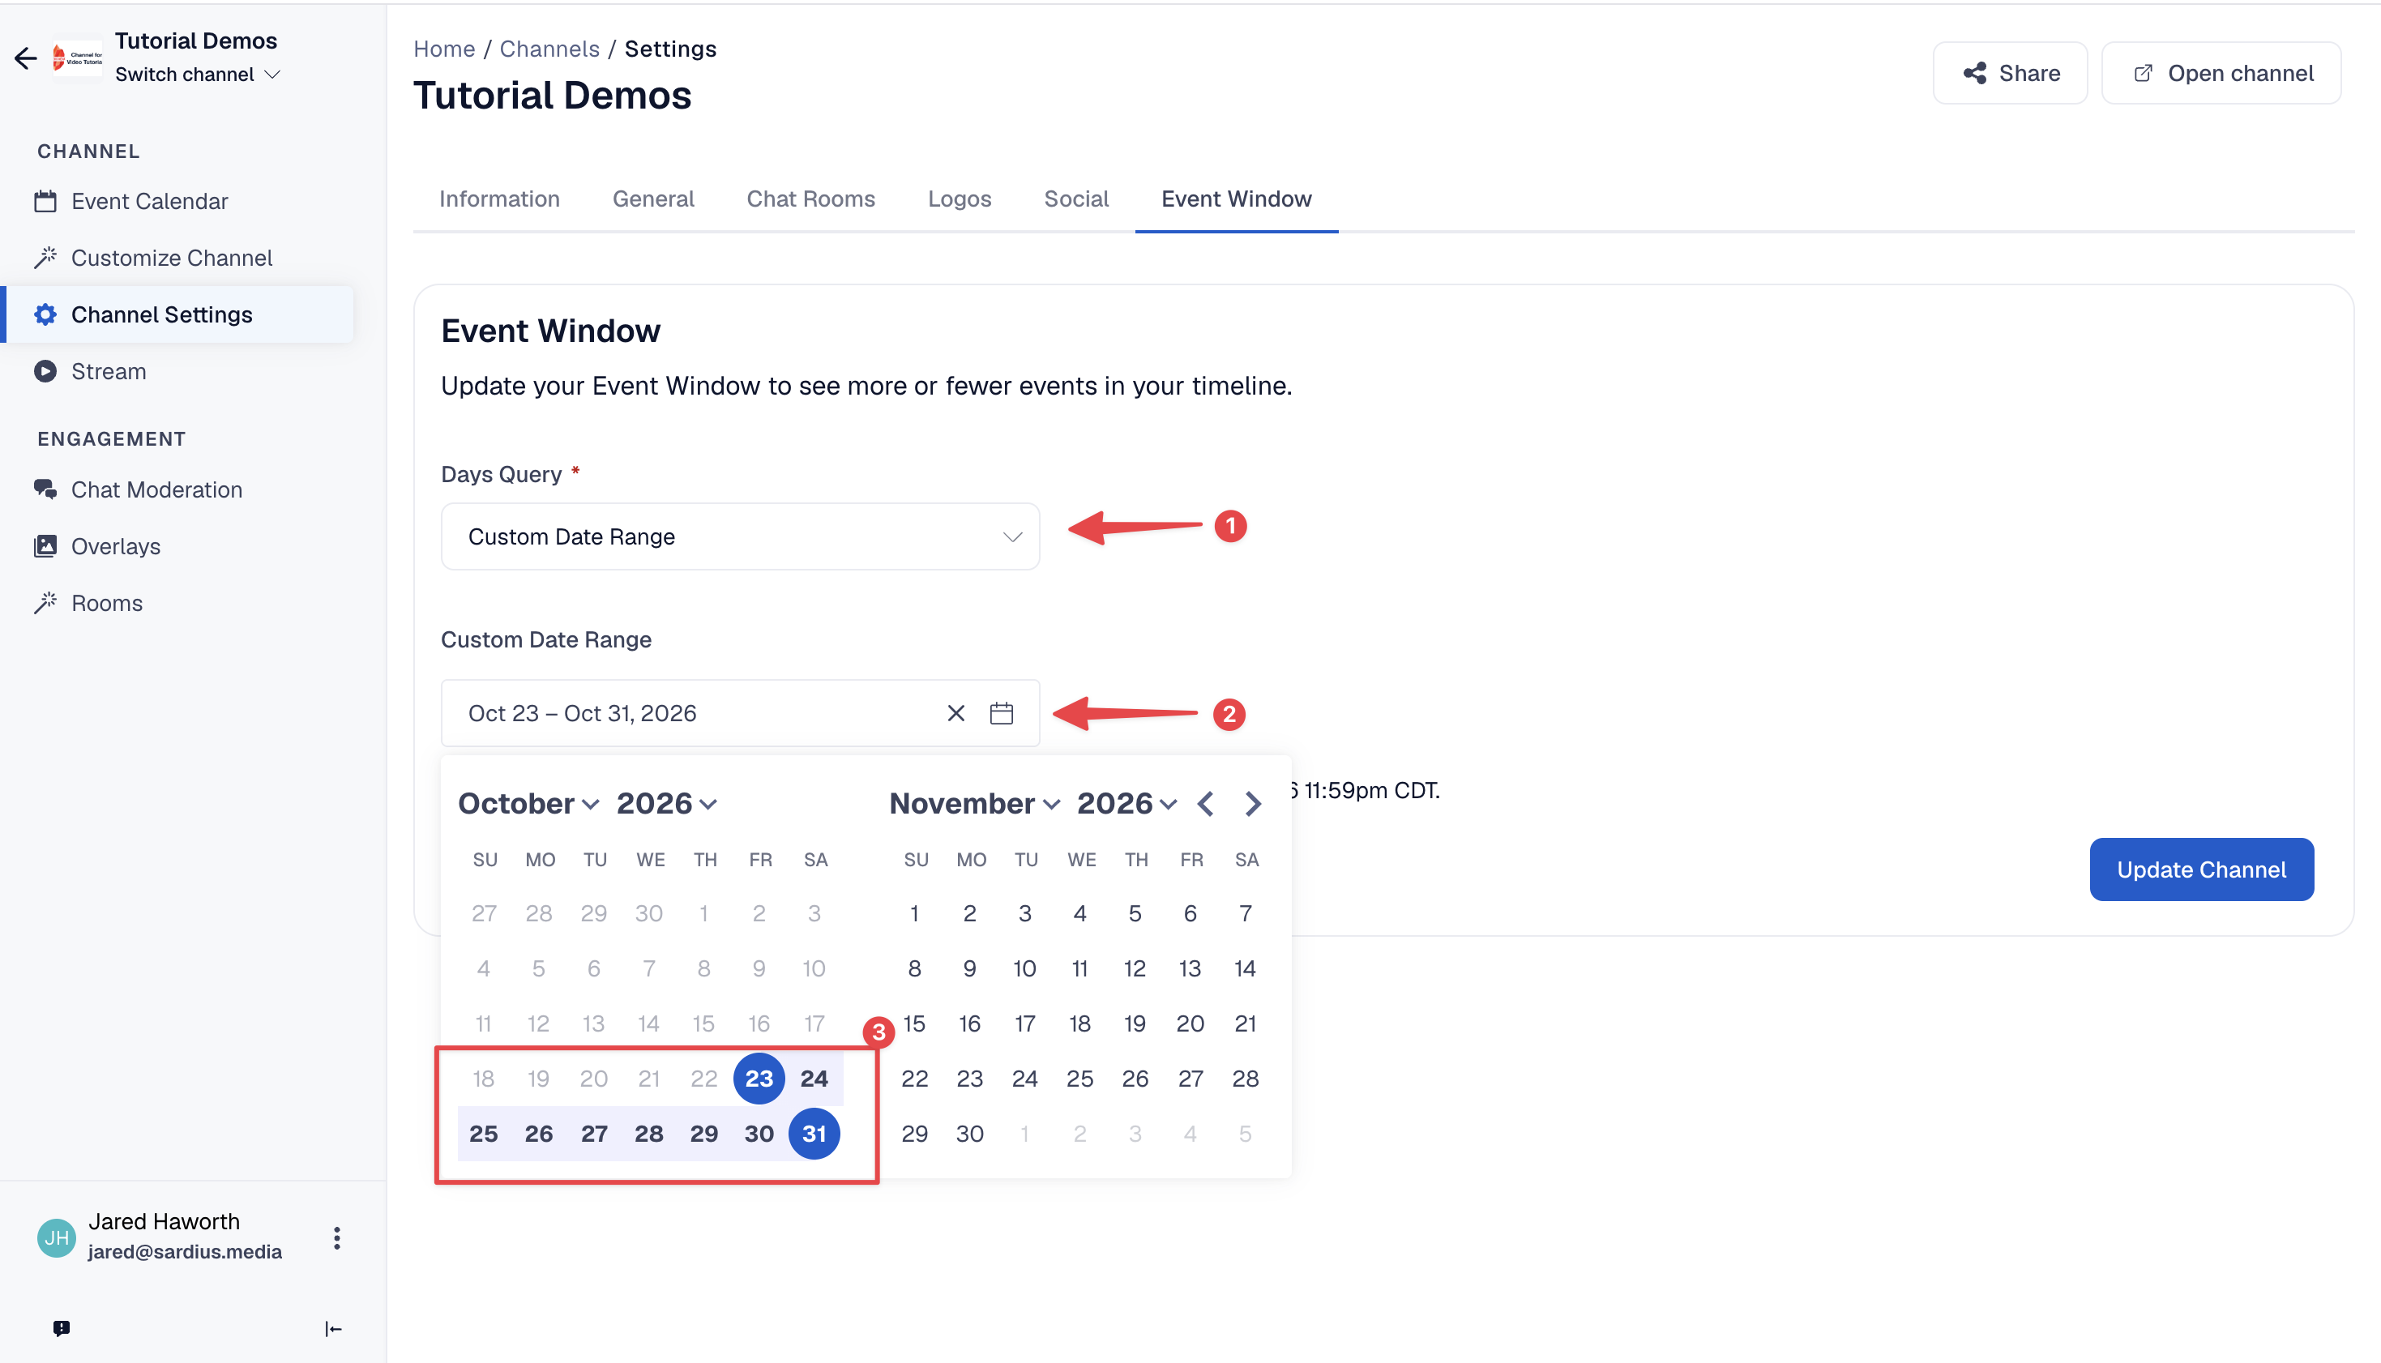
Task: Click the Open channel button
Action: (2221, 73)
